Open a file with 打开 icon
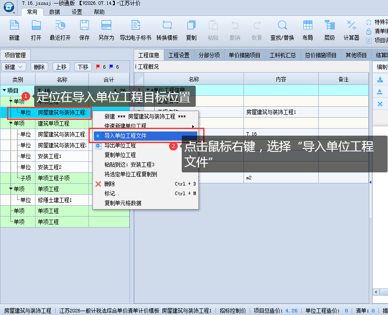The image size is (388, 315). (x=36, y=25)
